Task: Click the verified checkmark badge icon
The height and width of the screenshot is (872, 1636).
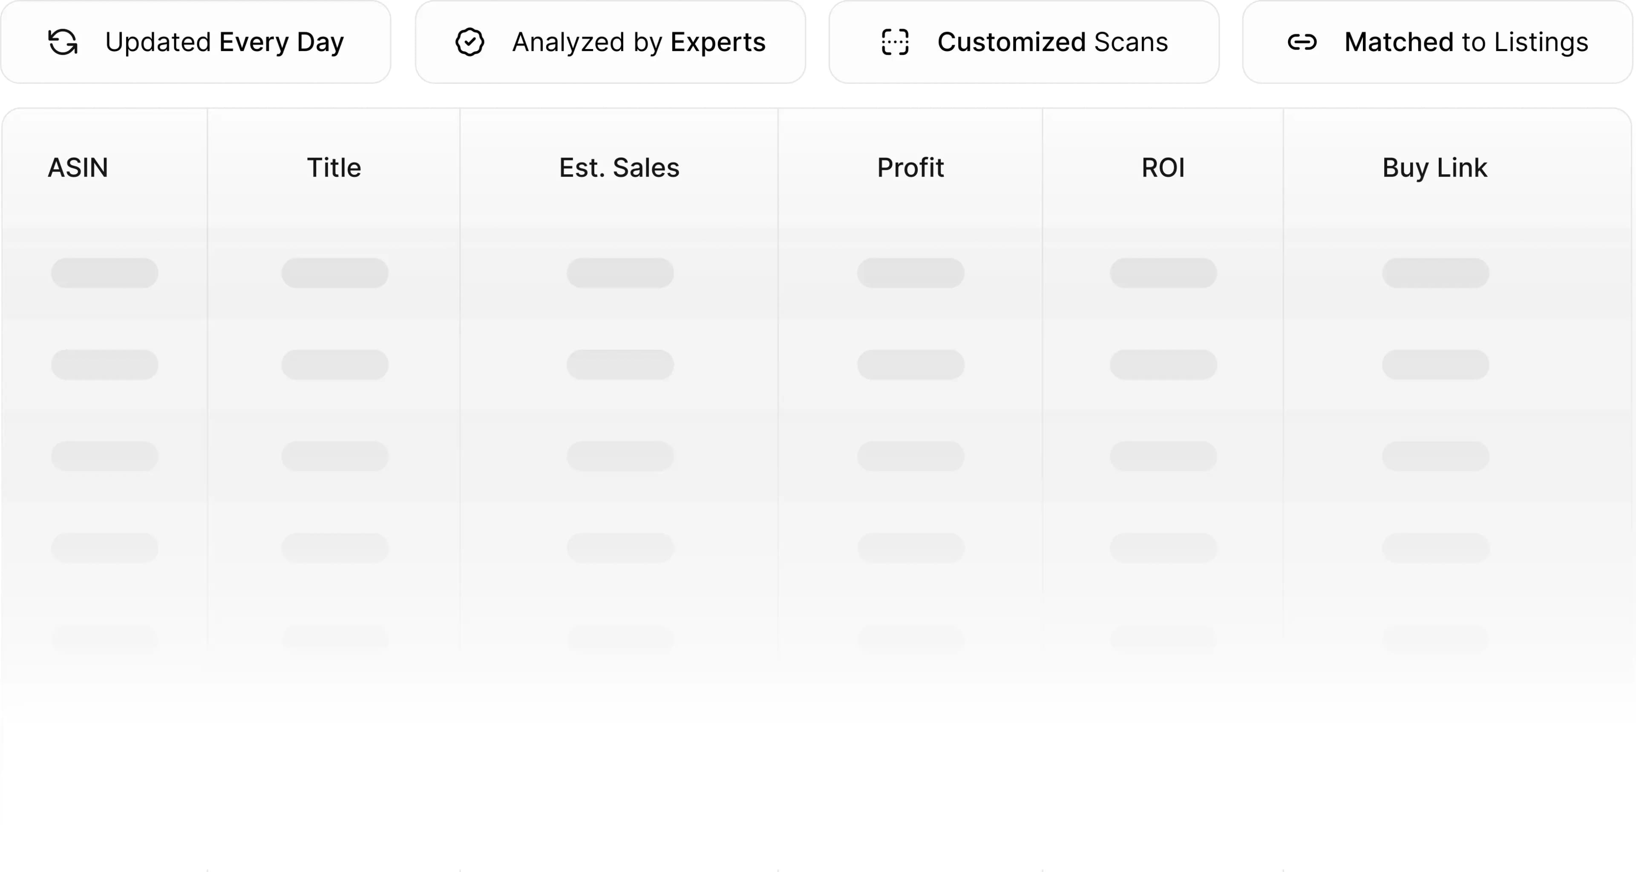Action: [470, 42]
